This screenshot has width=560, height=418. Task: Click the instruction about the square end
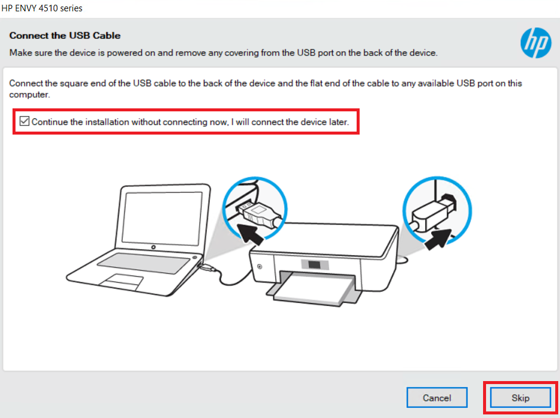(265, 89)
